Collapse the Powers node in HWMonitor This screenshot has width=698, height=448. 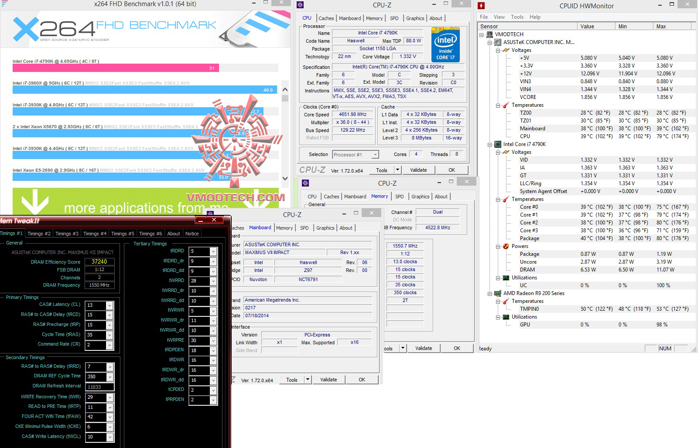click(498, 246)
